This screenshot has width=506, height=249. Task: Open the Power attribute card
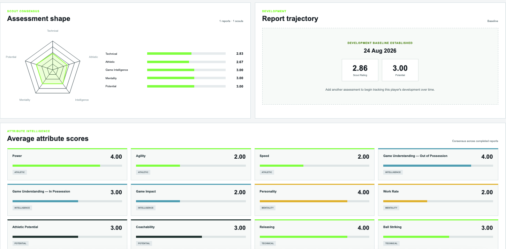67,164
